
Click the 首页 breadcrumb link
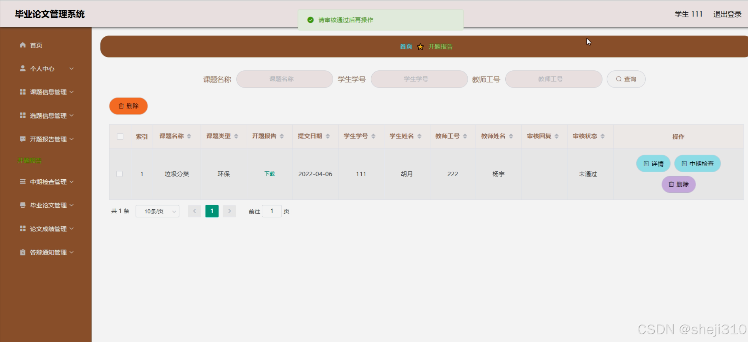tap(406, 47)
